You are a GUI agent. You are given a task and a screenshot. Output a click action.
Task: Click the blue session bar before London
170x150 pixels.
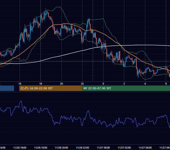pos(7,88)
